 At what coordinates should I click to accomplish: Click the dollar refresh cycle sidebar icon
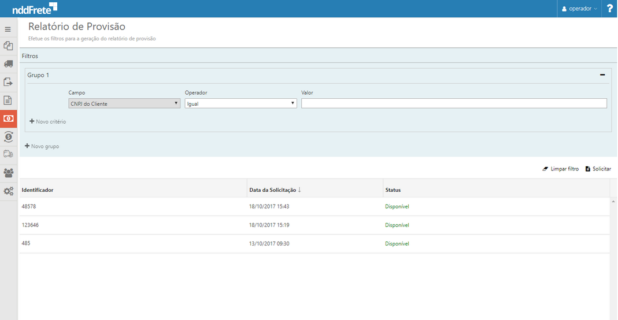click(8, 136)
